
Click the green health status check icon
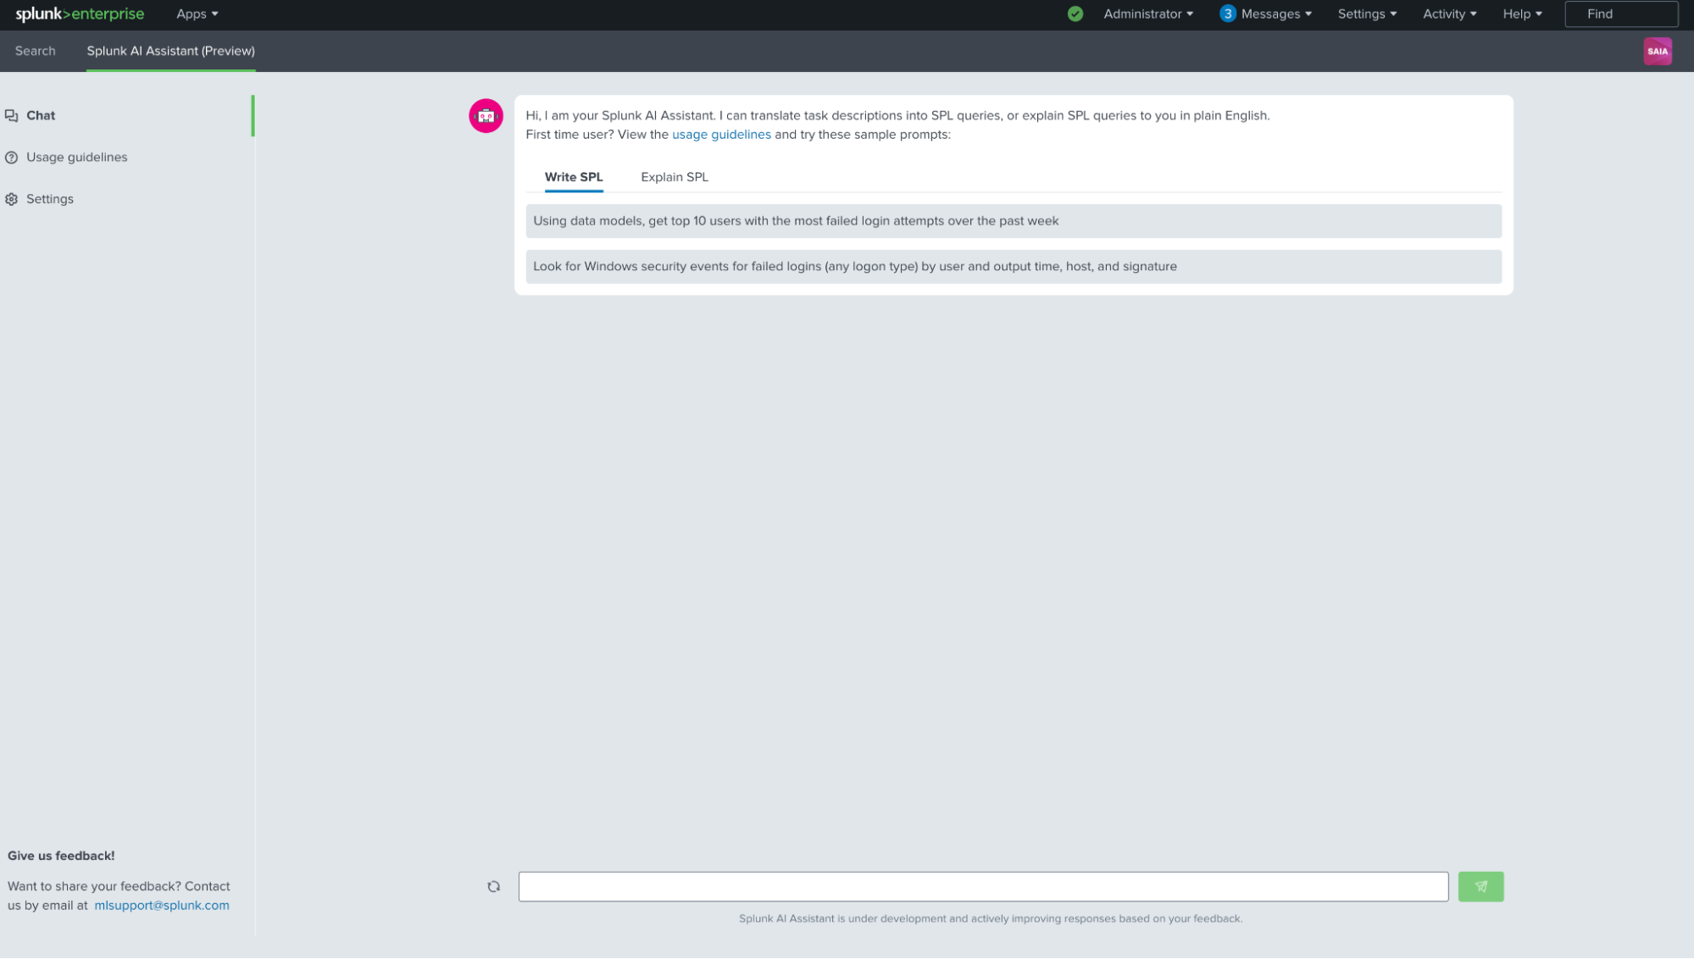(x=1075, y=14)
